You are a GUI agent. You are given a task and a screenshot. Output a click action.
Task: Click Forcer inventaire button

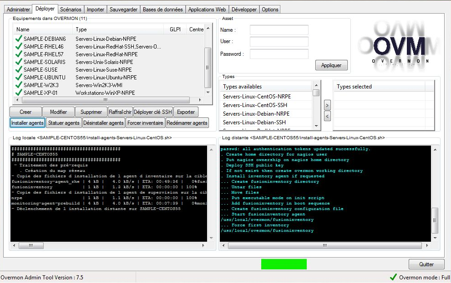(x=145, y=123)
